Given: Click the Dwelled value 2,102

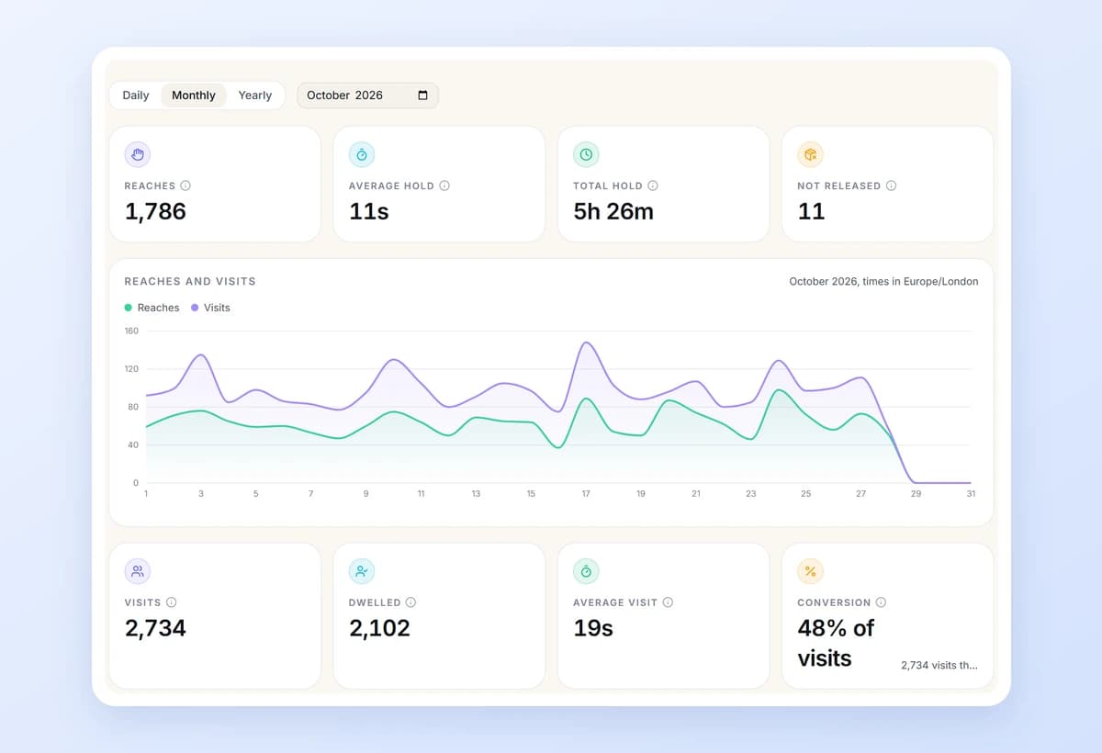Looking at the screenshot, I should 379,628.
